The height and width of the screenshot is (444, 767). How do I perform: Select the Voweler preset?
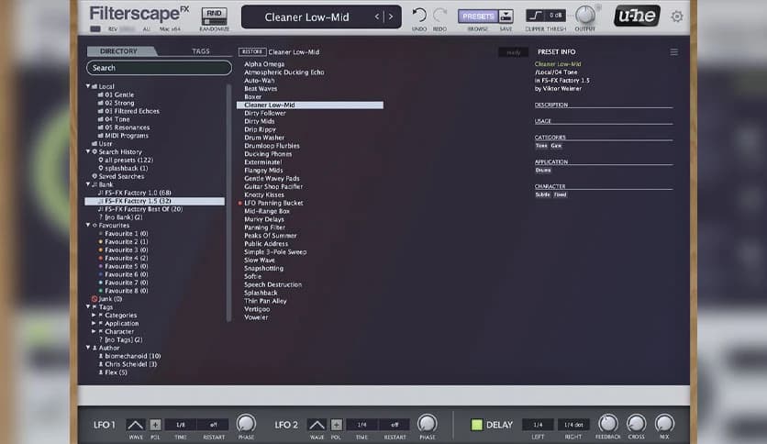click(256, 317)
